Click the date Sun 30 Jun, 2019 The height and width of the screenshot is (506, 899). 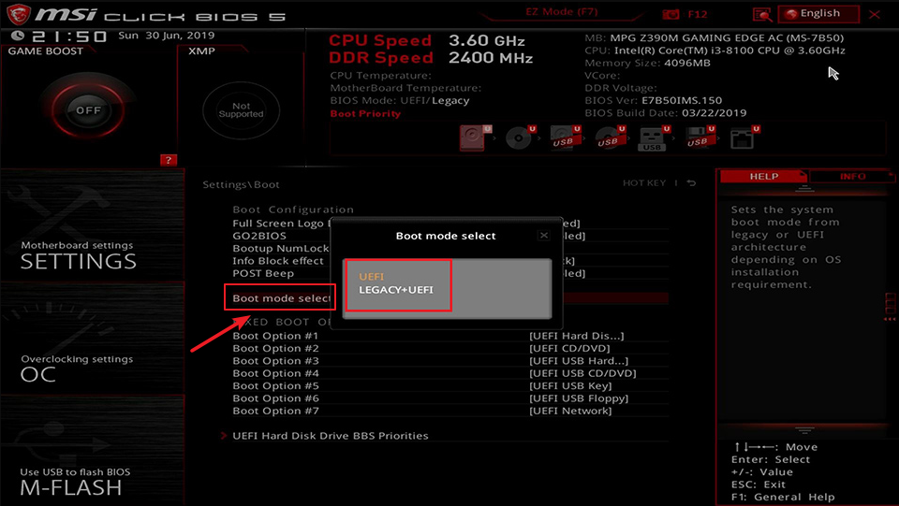(167, 36)
